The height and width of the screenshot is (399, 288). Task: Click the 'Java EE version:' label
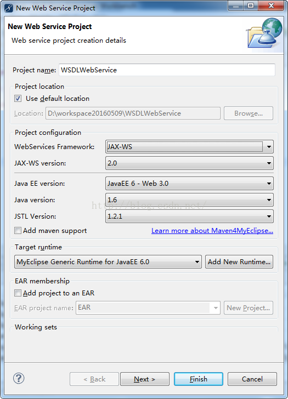tap(39, 184)
